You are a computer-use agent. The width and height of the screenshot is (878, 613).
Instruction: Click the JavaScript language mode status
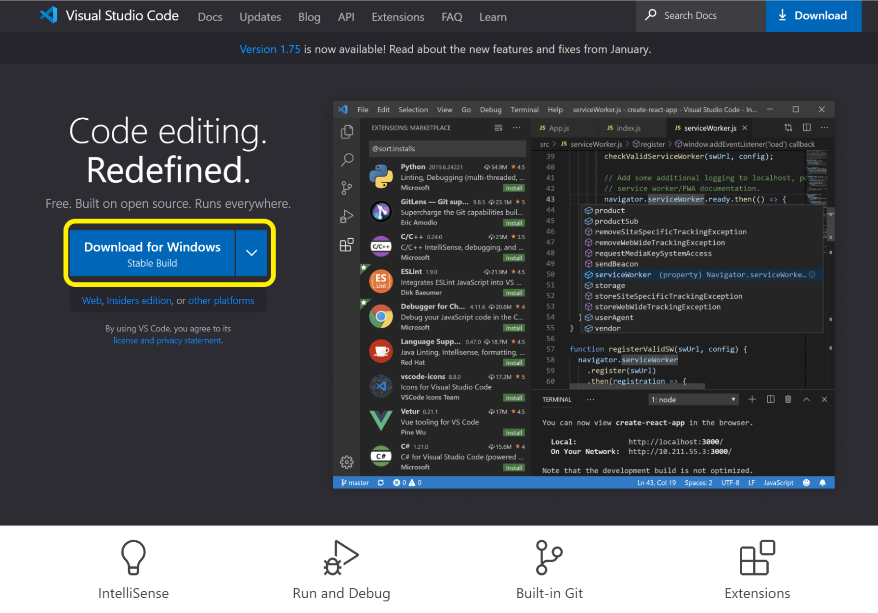[x=778, y=483]
